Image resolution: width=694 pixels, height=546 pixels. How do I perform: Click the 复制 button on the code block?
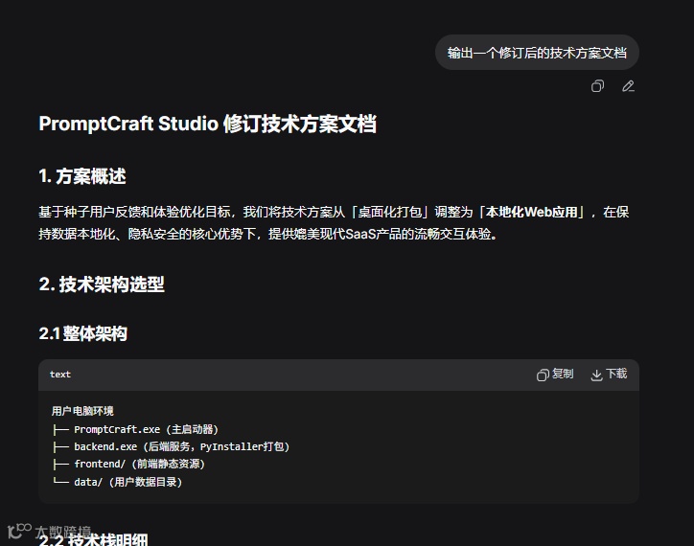pyautogui.click(x=555, y=375)
